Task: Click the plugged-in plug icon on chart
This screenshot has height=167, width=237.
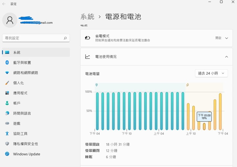Action: pyautogui.click(x=96, y=85)
